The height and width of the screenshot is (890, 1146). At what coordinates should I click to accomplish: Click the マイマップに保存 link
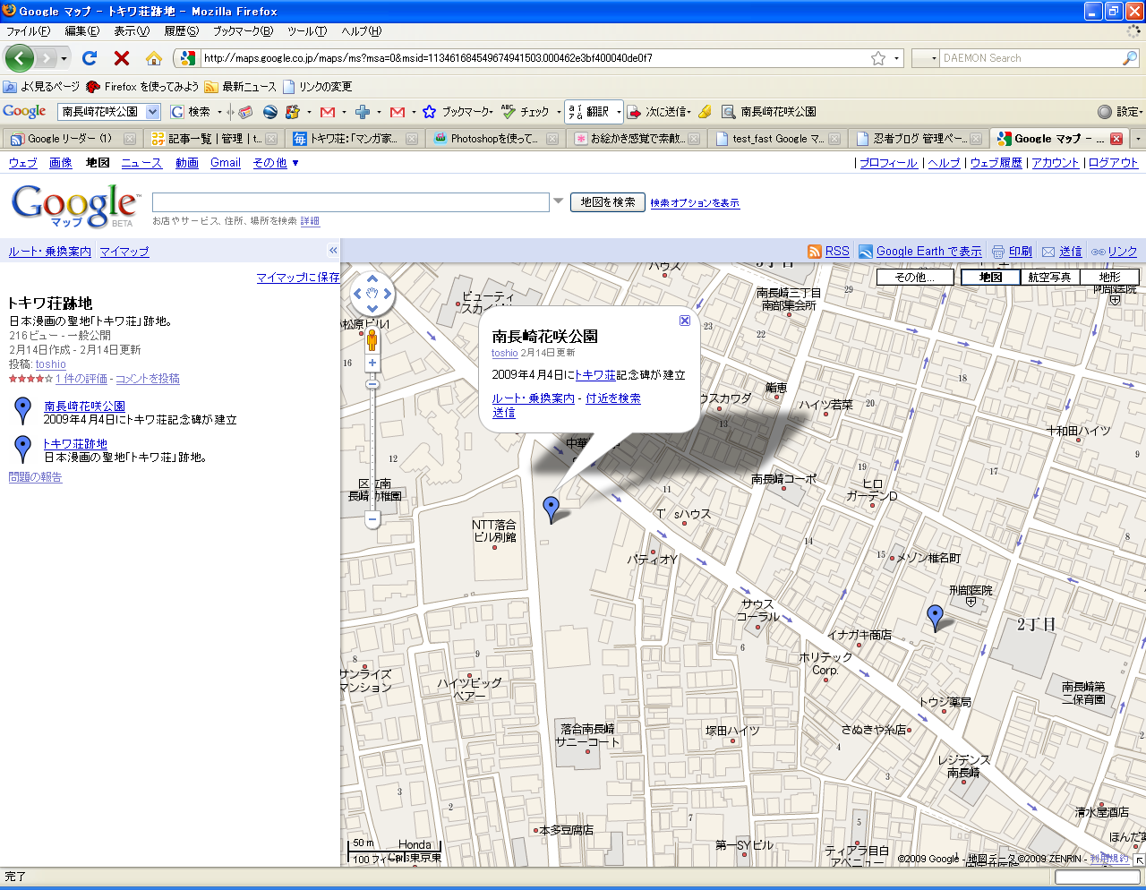(x=298, y=278)
